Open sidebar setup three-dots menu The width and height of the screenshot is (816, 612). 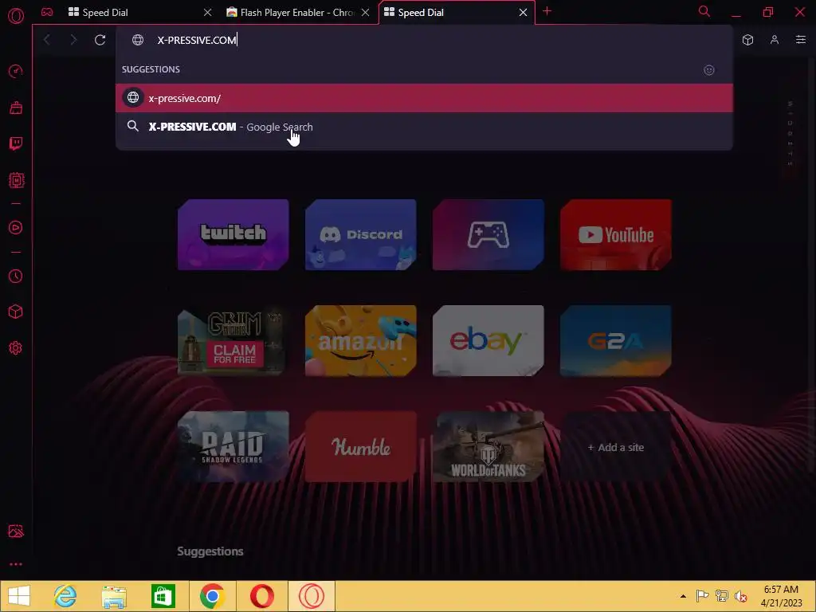[16, 564]
